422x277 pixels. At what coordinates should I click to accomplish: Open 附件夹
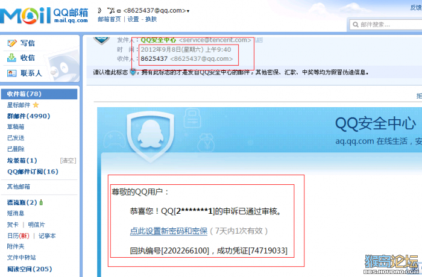[16, 246]
